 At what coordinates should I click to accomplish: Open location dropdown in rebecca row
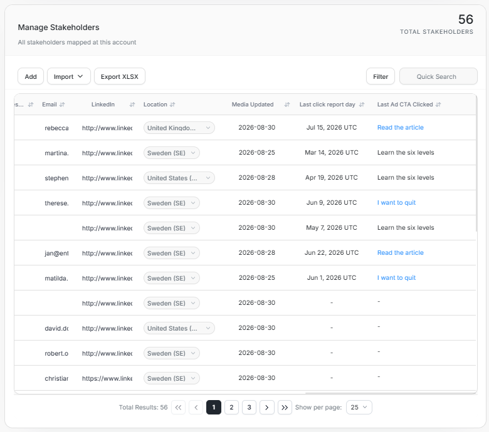pyautogui.click(x=179, y=128)
